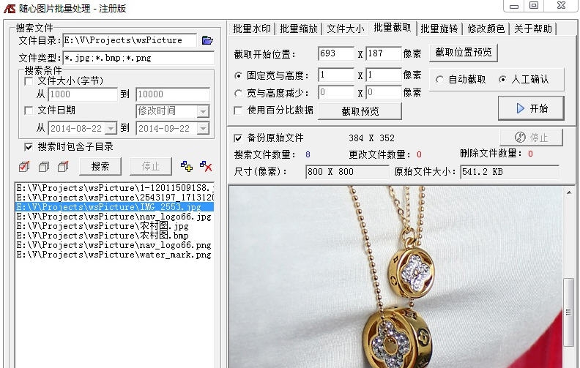The image size is (580, 368).
Task: Click the 搜索 button
Action: 100,166
